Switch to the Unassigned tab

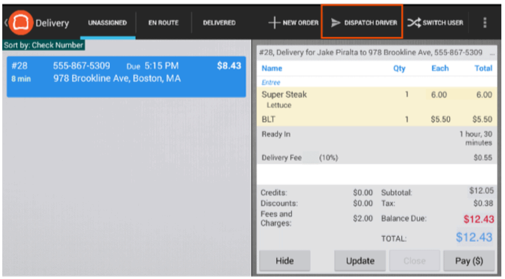tap(108, 23)
